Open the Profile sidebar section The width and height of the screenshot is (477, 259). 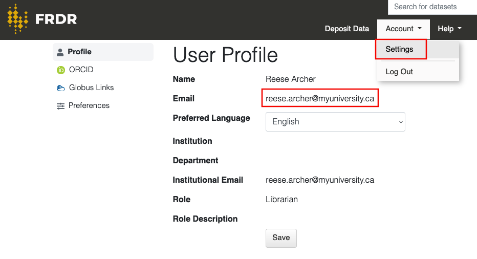[x=103, y=52]
